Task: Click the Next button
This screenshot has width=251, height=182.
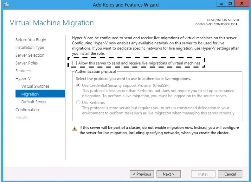Action: click(x=169, y=174)
